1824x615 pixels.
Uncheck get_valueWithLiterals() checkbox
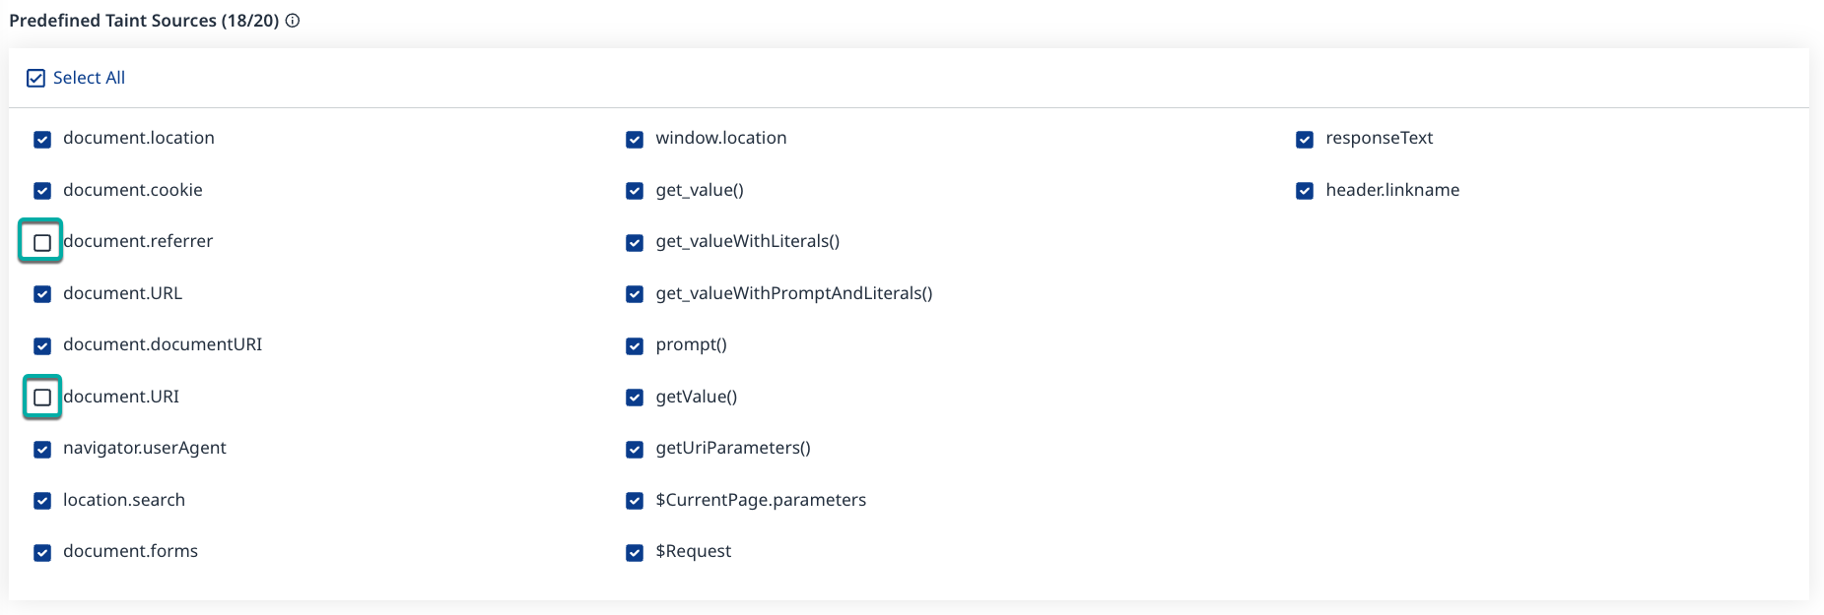pyautogui.click(x=635, y=243)
